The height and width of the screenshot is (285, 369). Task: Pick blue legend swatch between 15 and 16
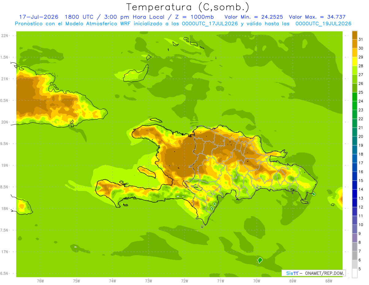point(355,176)
